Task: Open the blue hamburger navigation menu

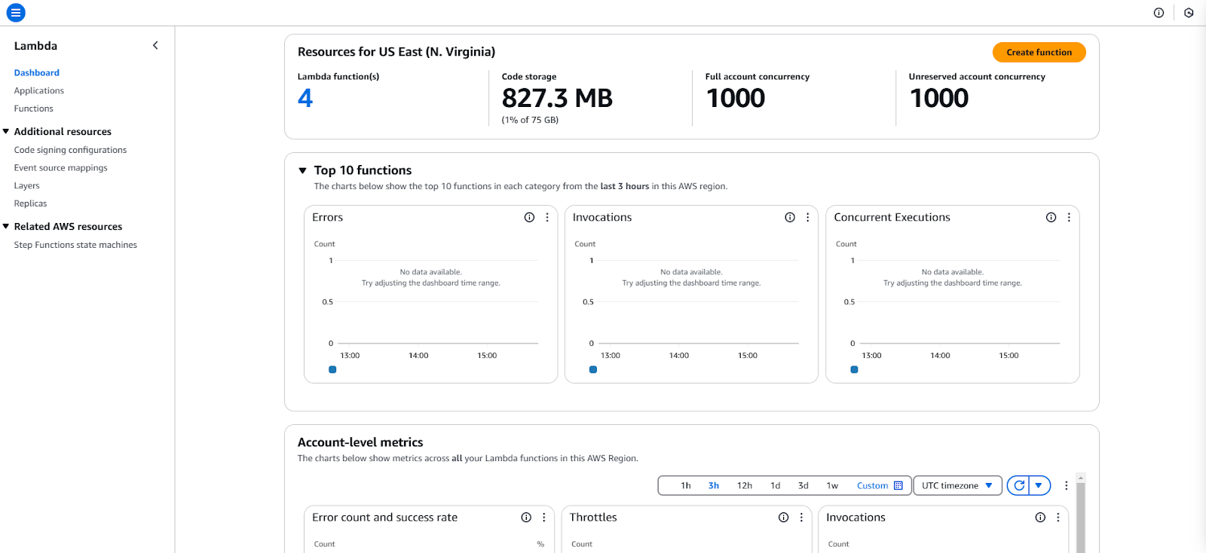Action: 15,13
